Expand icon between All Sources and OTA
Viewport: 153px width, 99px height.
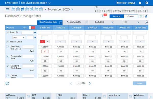[x=28, y=96]
